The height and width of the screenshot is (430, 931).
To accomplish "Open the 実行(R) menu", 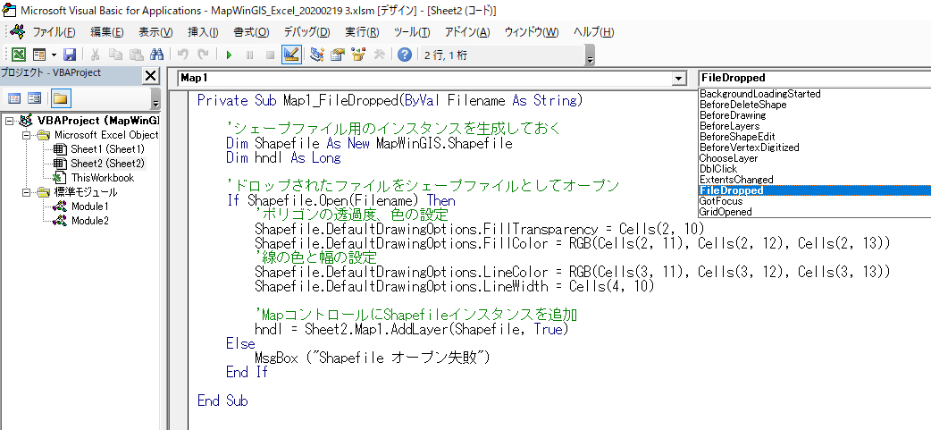I will [x=362, y=32].
